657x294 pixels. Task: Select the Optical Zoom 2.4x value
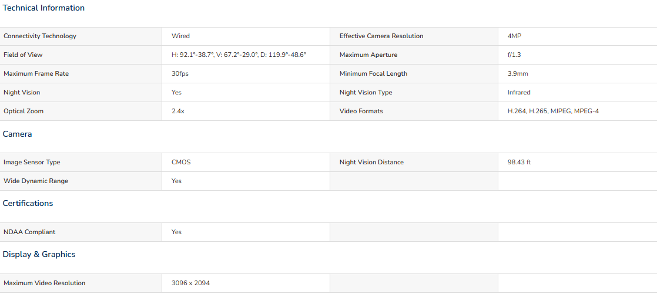177,111
